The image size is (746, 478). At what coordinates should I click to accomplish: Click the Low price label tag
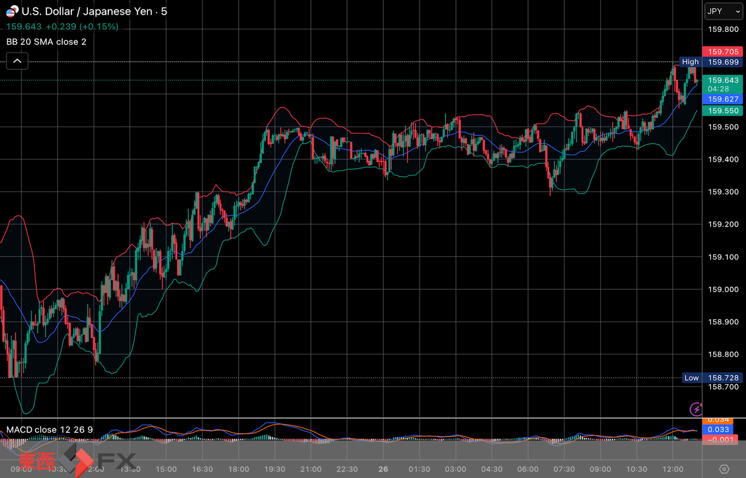coord(691,378)
